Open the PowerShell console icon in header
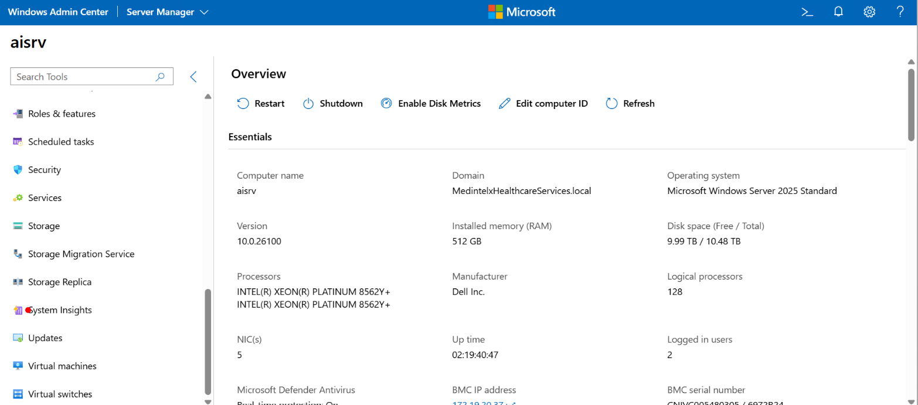Viewport: 918px width, 405px height. click(807, 12)
